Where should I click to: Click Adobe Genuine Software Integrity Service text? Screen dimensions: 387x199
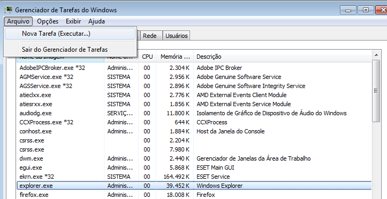tap(251, 86)
